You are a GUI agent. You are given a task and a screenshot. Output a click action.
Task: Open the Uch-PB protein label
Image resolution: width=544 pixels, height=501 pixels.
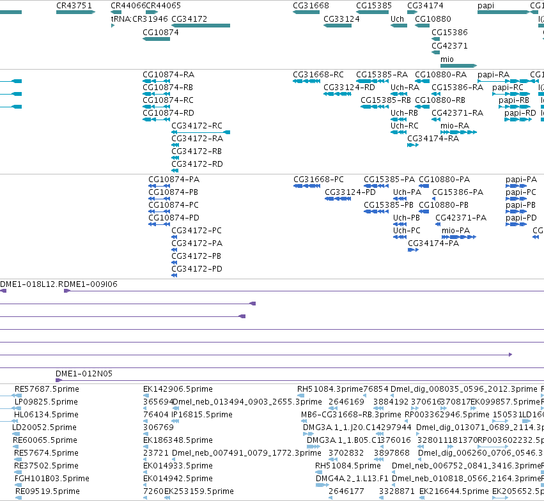407,218
